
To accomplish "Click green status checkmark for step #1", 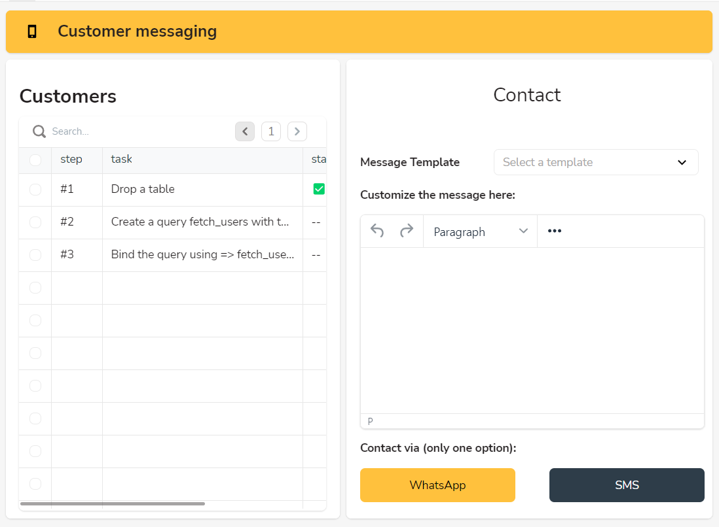I will pyautogui.click(x=319, y=189).
